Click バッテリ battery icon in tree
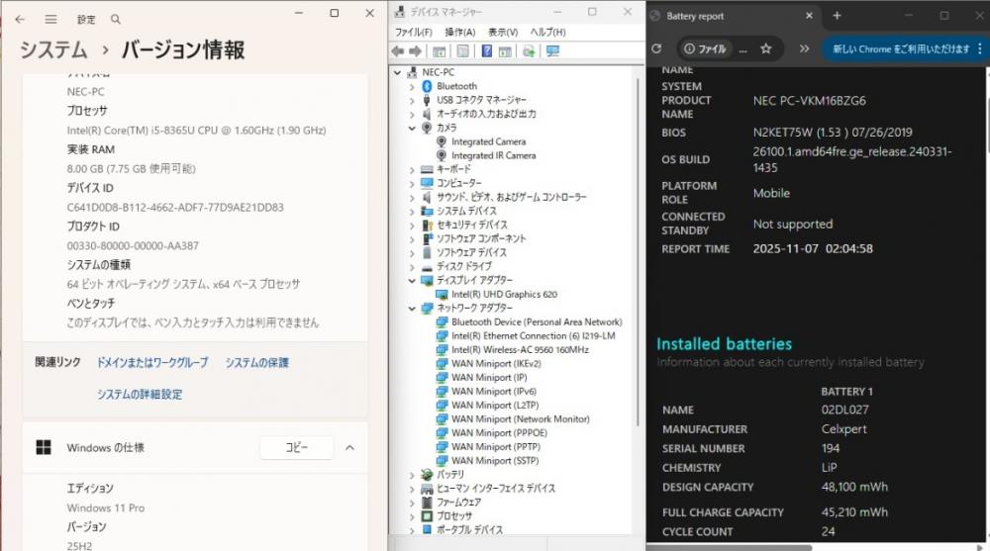This screenshot has width=990, height=551. [x=427, y=475]
